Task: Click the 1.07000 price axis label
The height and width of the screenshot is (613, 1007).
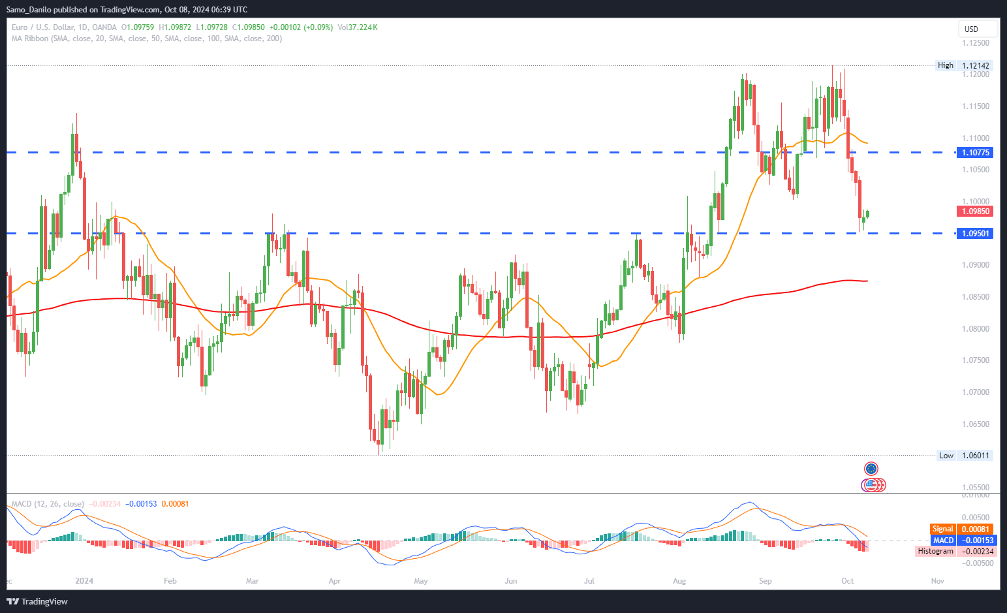Action: (976, 392)
